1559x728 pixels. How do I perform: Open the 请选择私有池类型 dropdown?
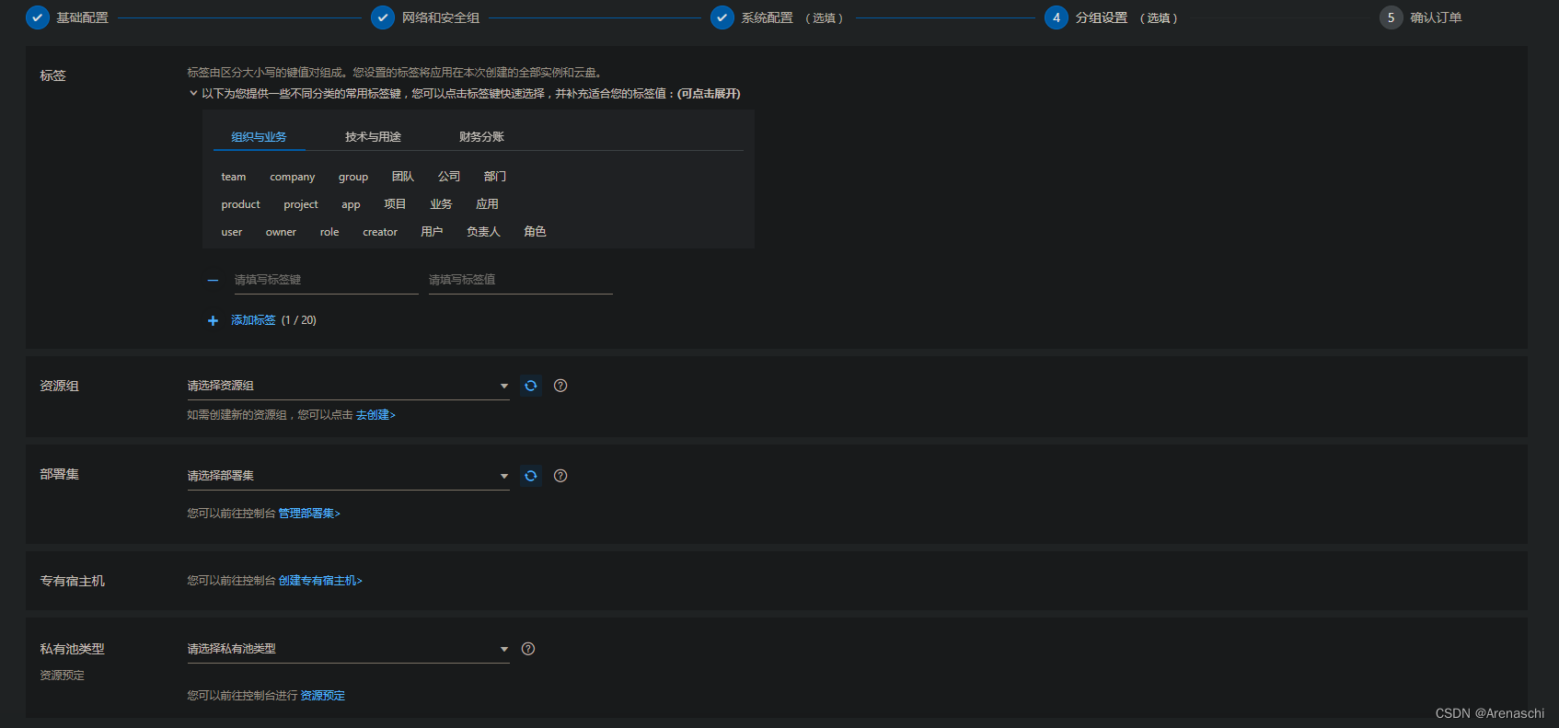pyautogui.click(x=348, y=649)
